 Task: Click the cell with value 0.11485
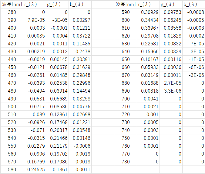coord(80,44)
